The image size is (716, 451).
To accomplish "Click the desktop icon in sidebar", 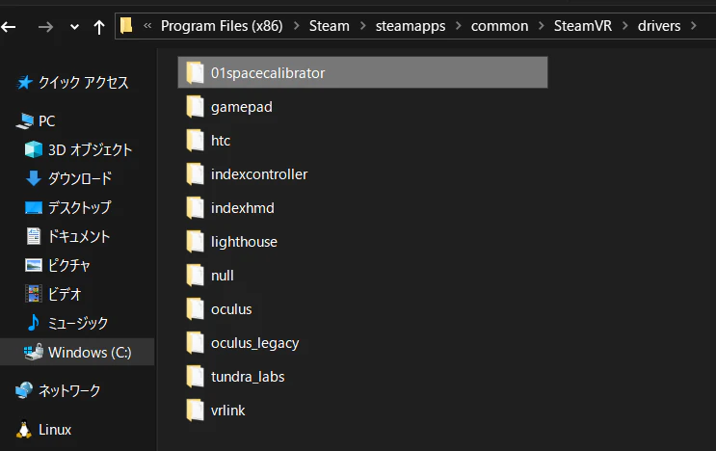I will click(34, 208).
